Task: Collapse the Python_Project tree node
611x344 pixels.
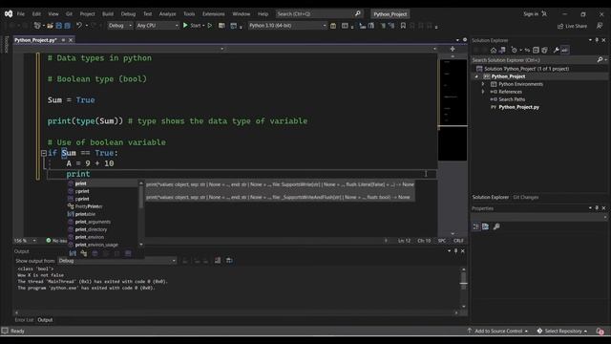Action: pos(476,76)
